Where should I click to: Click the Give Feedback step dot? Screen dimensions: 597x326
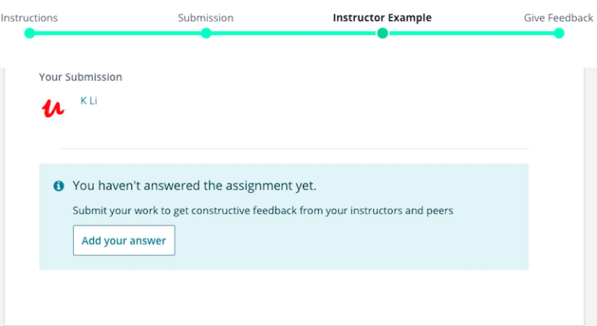pos(559,33)
